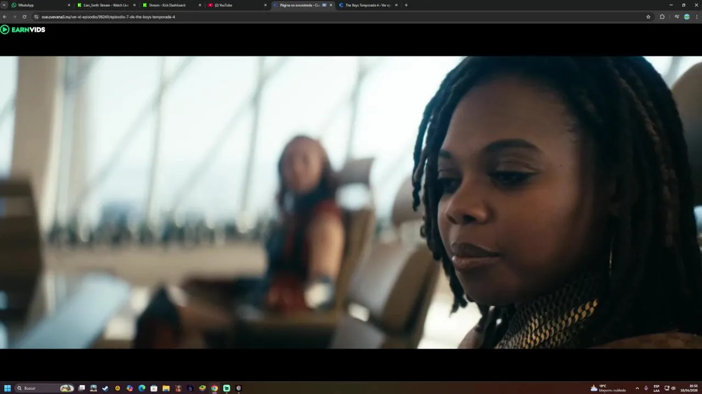Image resolution: width=702 pixels, height=394 pixels.
Task: Open Task View on the taskbar
Action: [82, 388]
